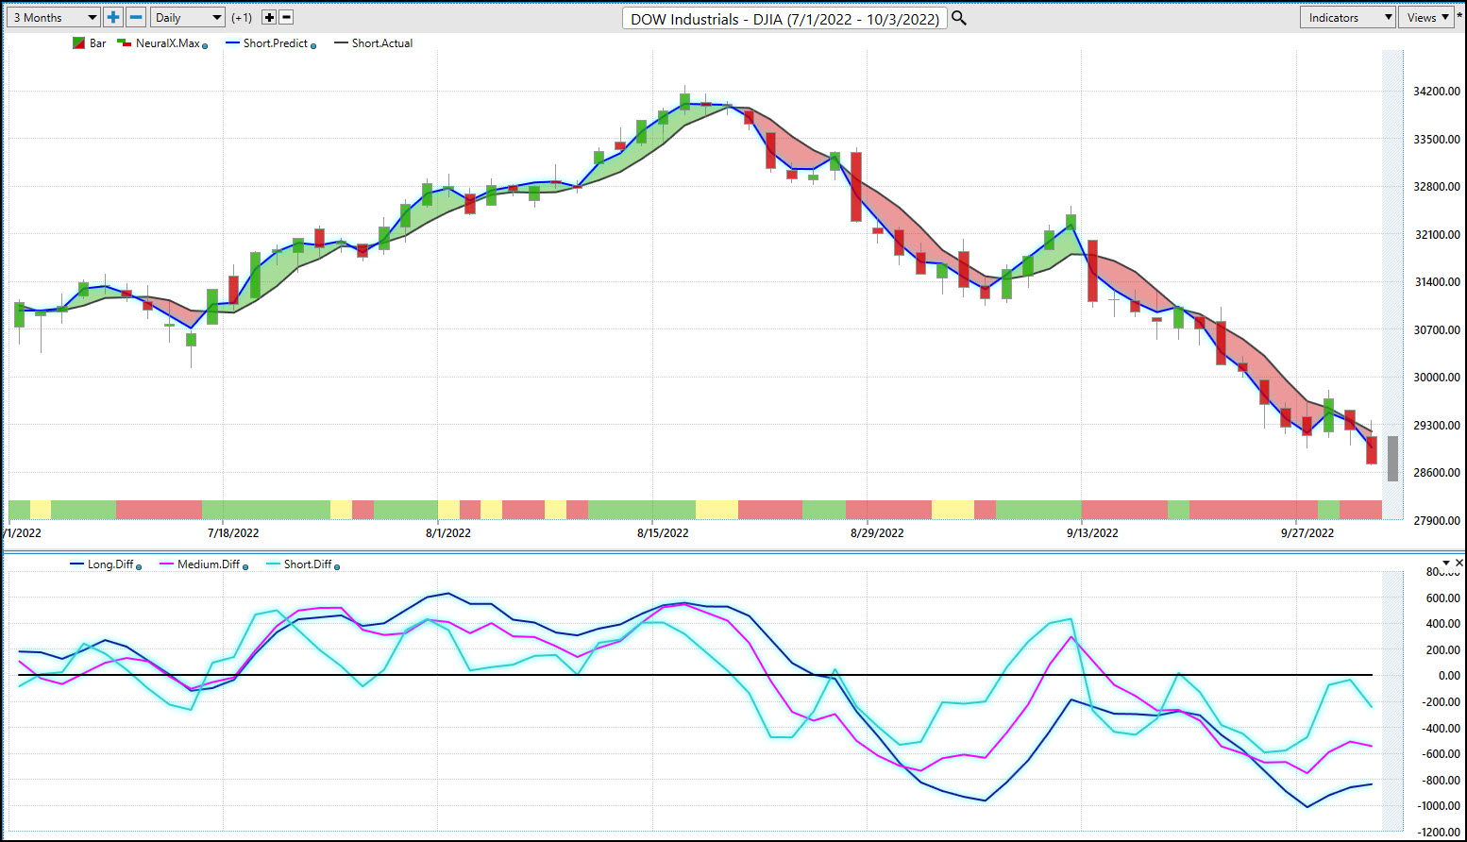Open the Views dropdown

1425,17
